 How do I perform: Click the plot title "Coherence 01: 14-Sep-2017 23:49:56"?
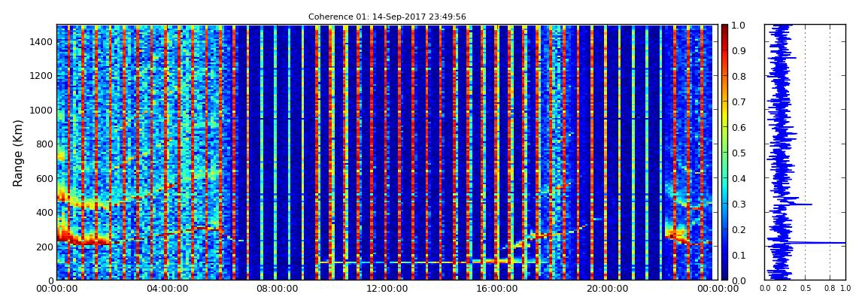pos(387,17)
